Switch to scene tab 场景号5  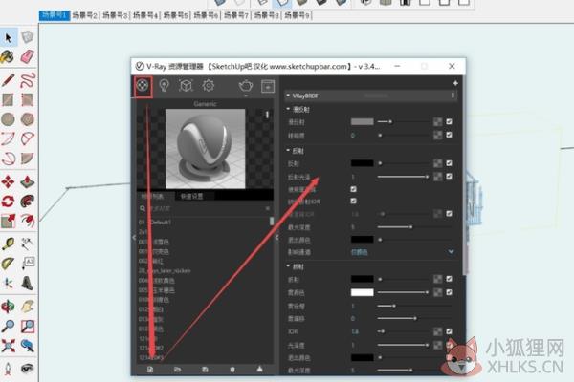point(176,15)
